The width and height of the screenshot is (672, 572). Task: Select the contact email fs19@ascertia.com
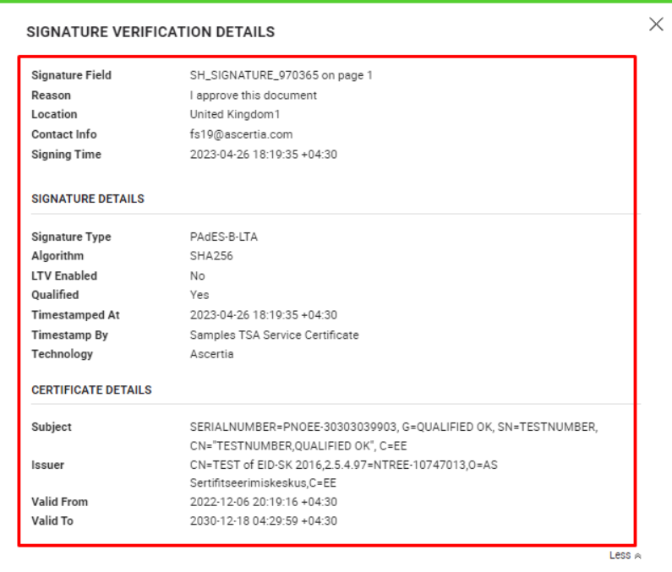coord(241,134)
